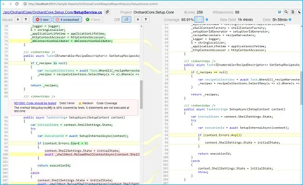Image resolution: width=303 pixels, height=185 pixels.
Task: Open the SetupService.cs file path link
Action: (52, 12)
